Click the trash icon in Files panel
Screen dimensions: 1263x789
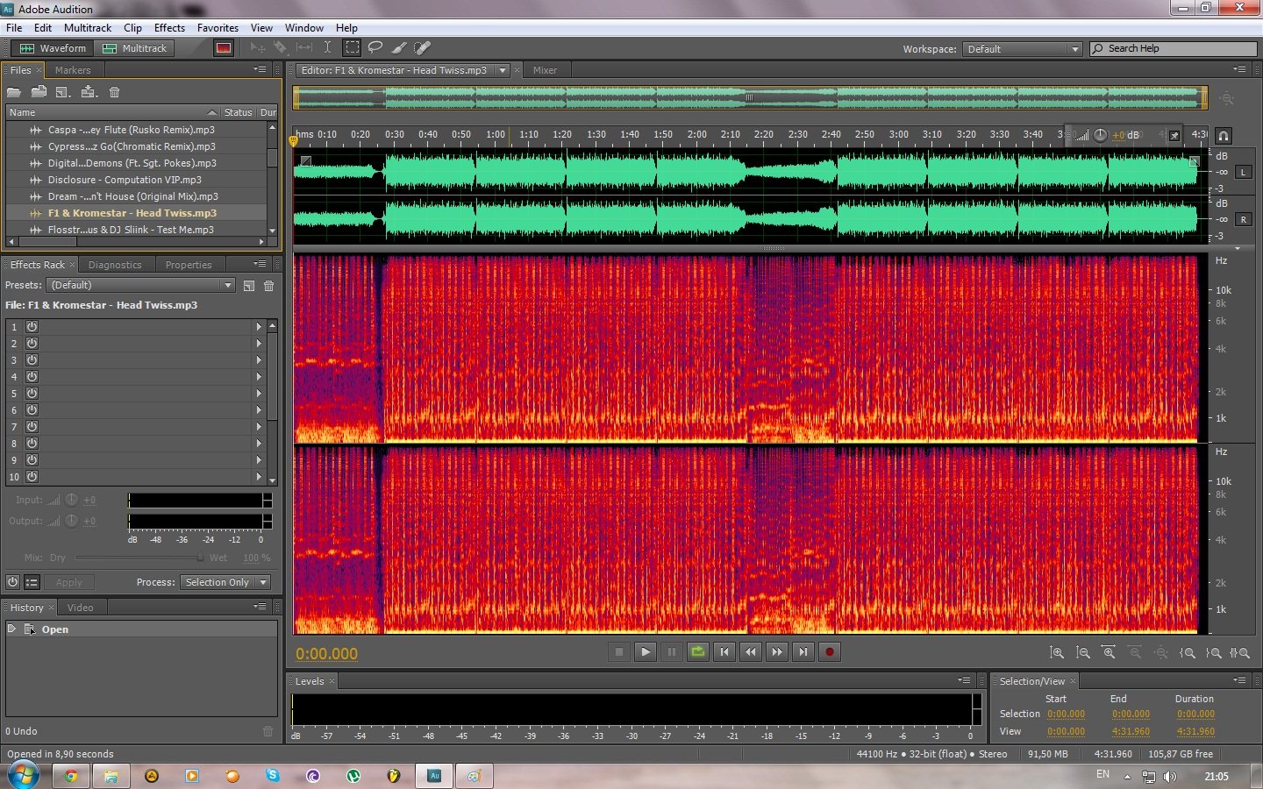[114, 92]
